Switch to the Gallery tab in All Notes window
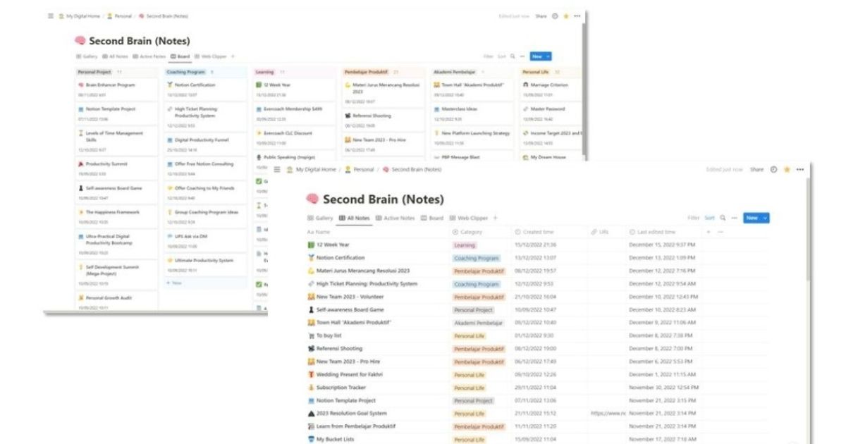Image resolution: width=846 pixels, height=444 pixels. (320, 218)
